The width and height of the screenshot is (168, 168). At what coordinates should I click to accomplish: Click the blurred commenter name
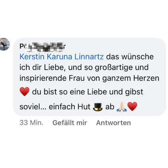(43, 46)
